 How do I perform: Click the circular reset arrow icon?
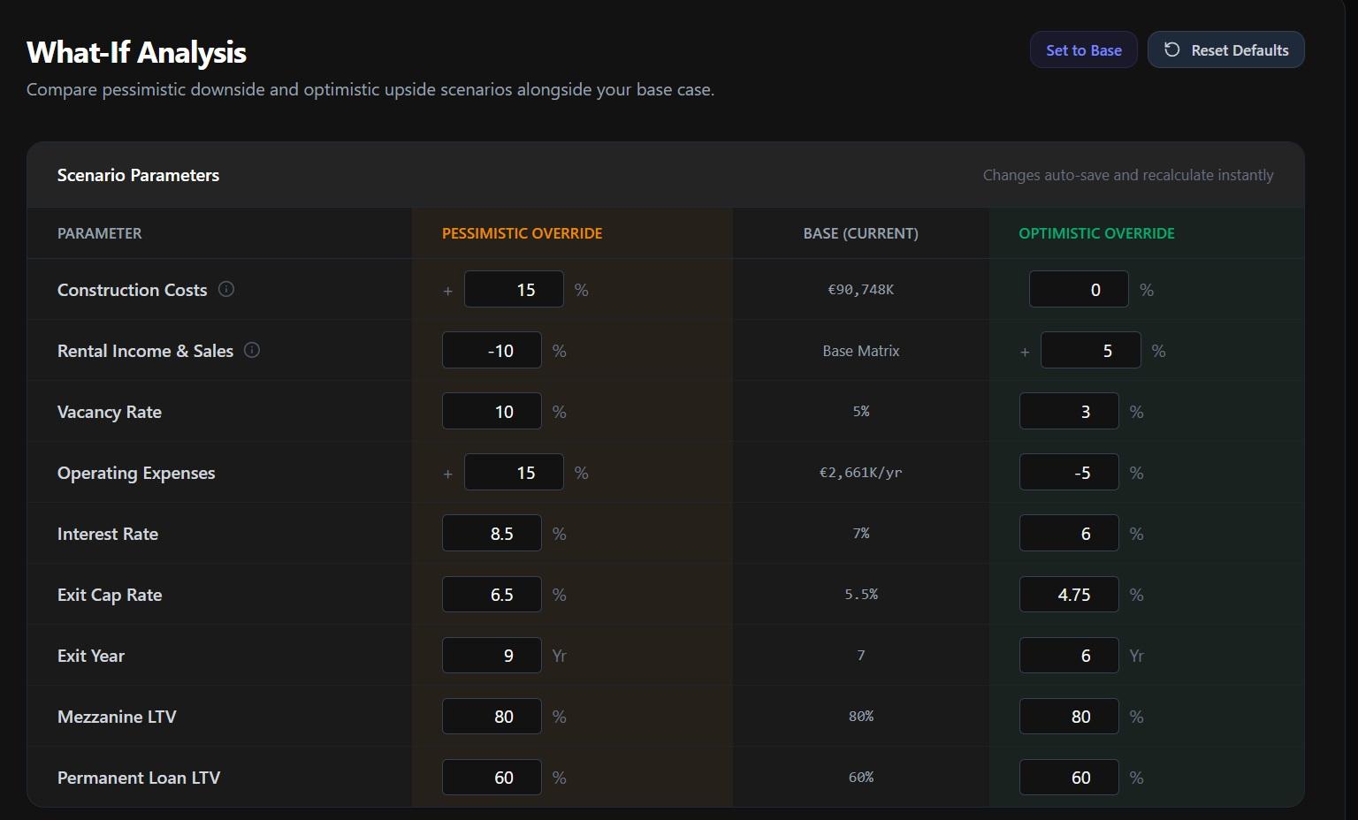pyautogui.click(x=1171, y=49)
